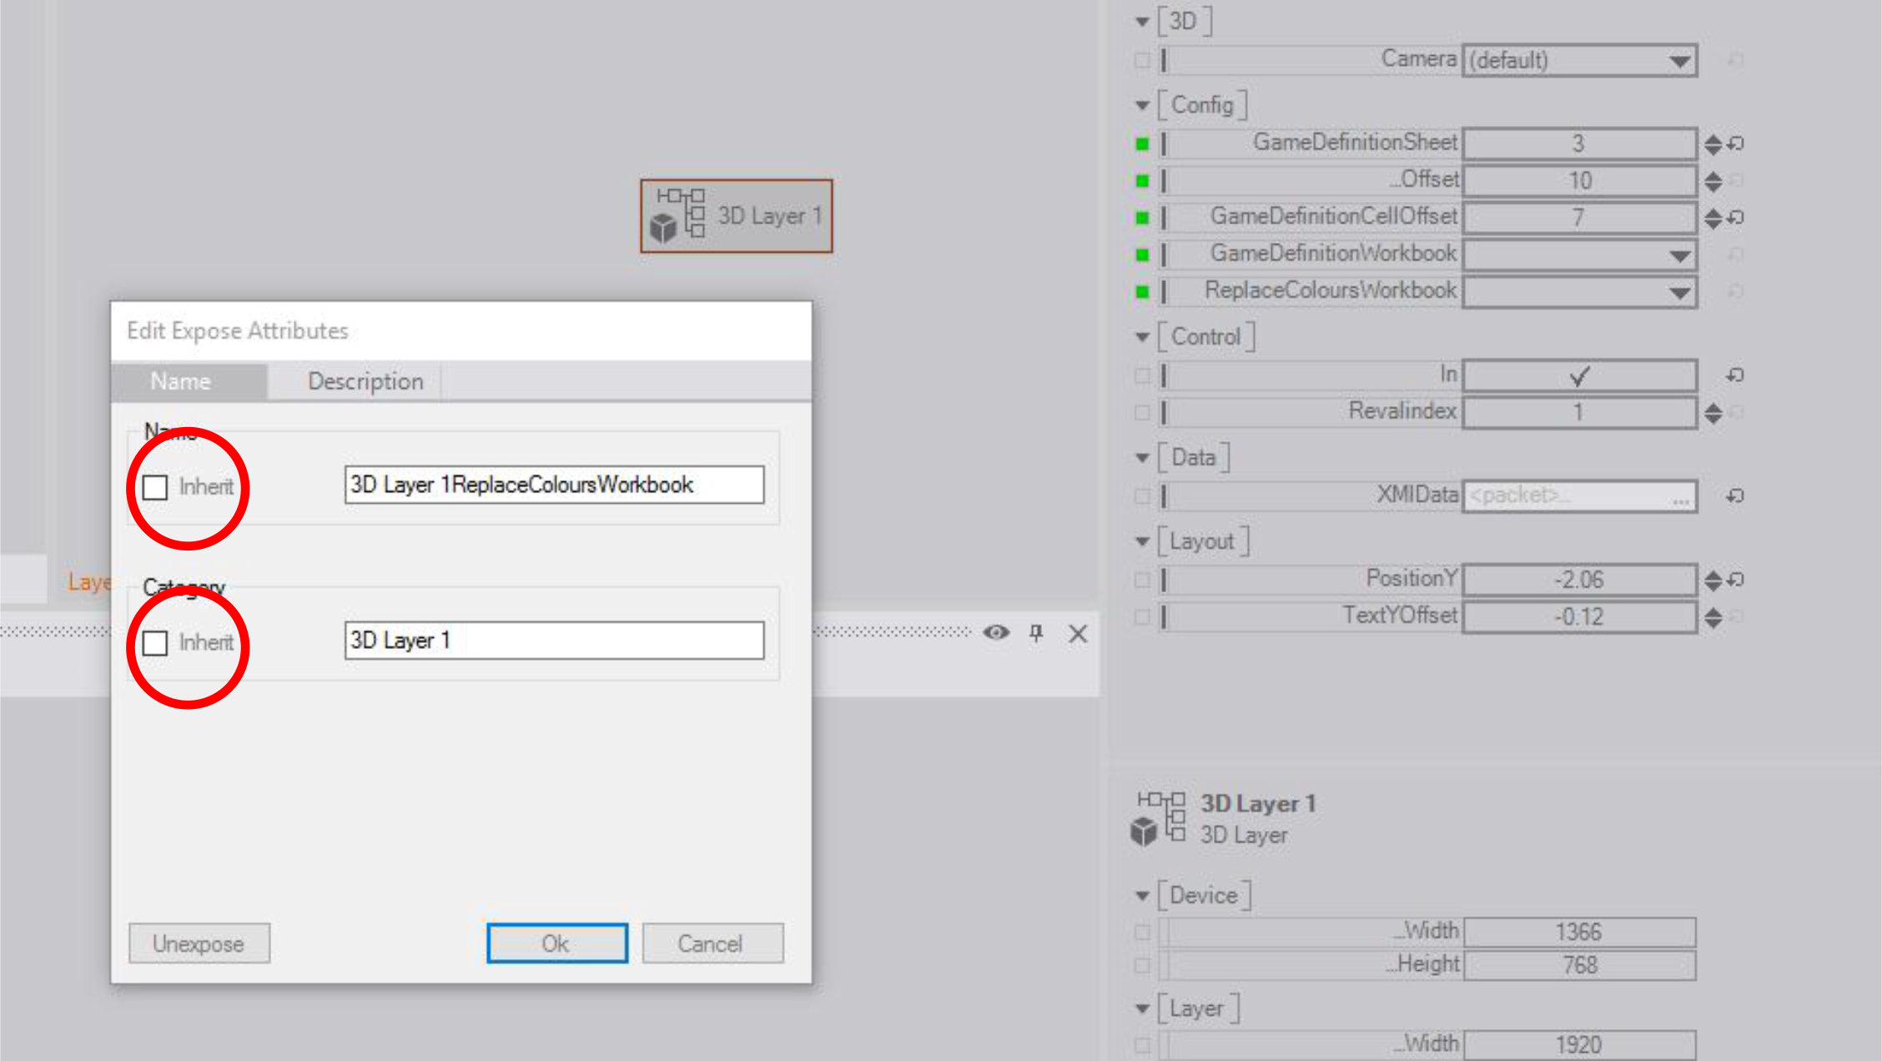The height and width of the screenshot is (1061, 1882).
Task: Switch to the Description tab
Action: pyautogui.click(x=365, y=381)
